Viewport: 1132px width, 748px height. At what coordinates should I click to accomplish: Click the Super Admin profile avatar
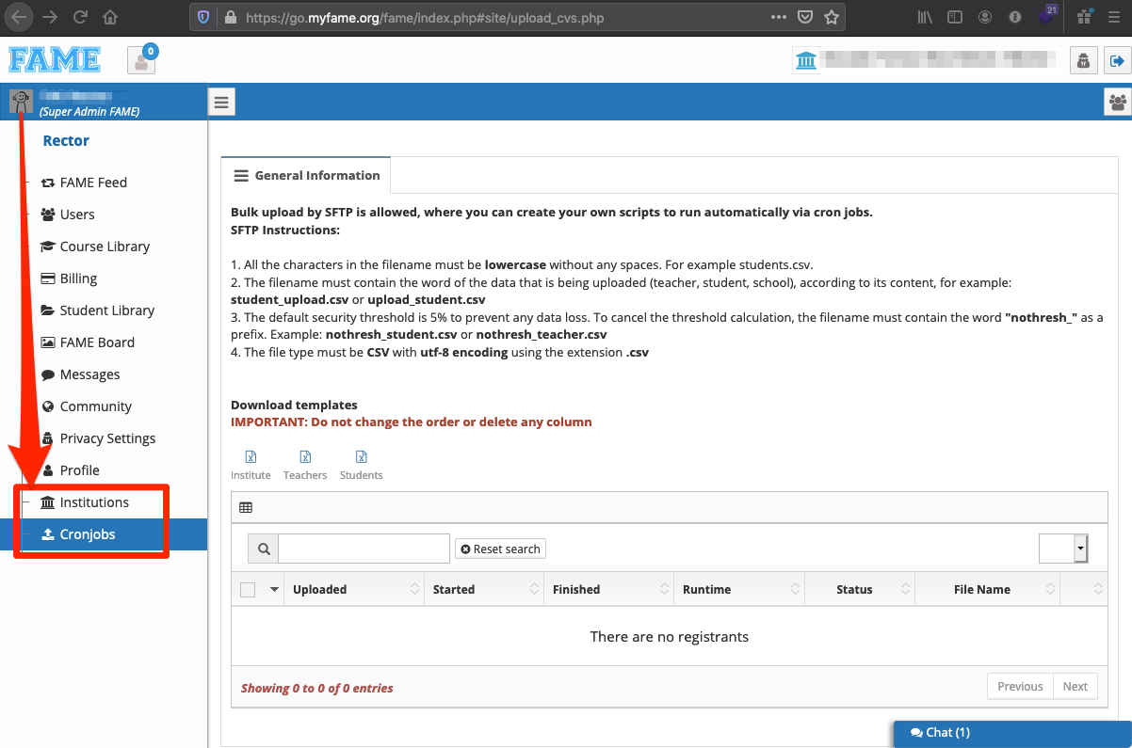point(21,101)
